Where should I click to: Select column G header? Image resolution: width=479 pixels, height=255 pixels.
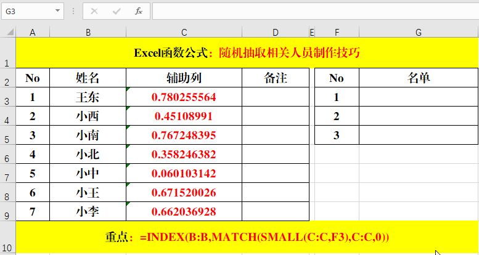tap(419, 32)
